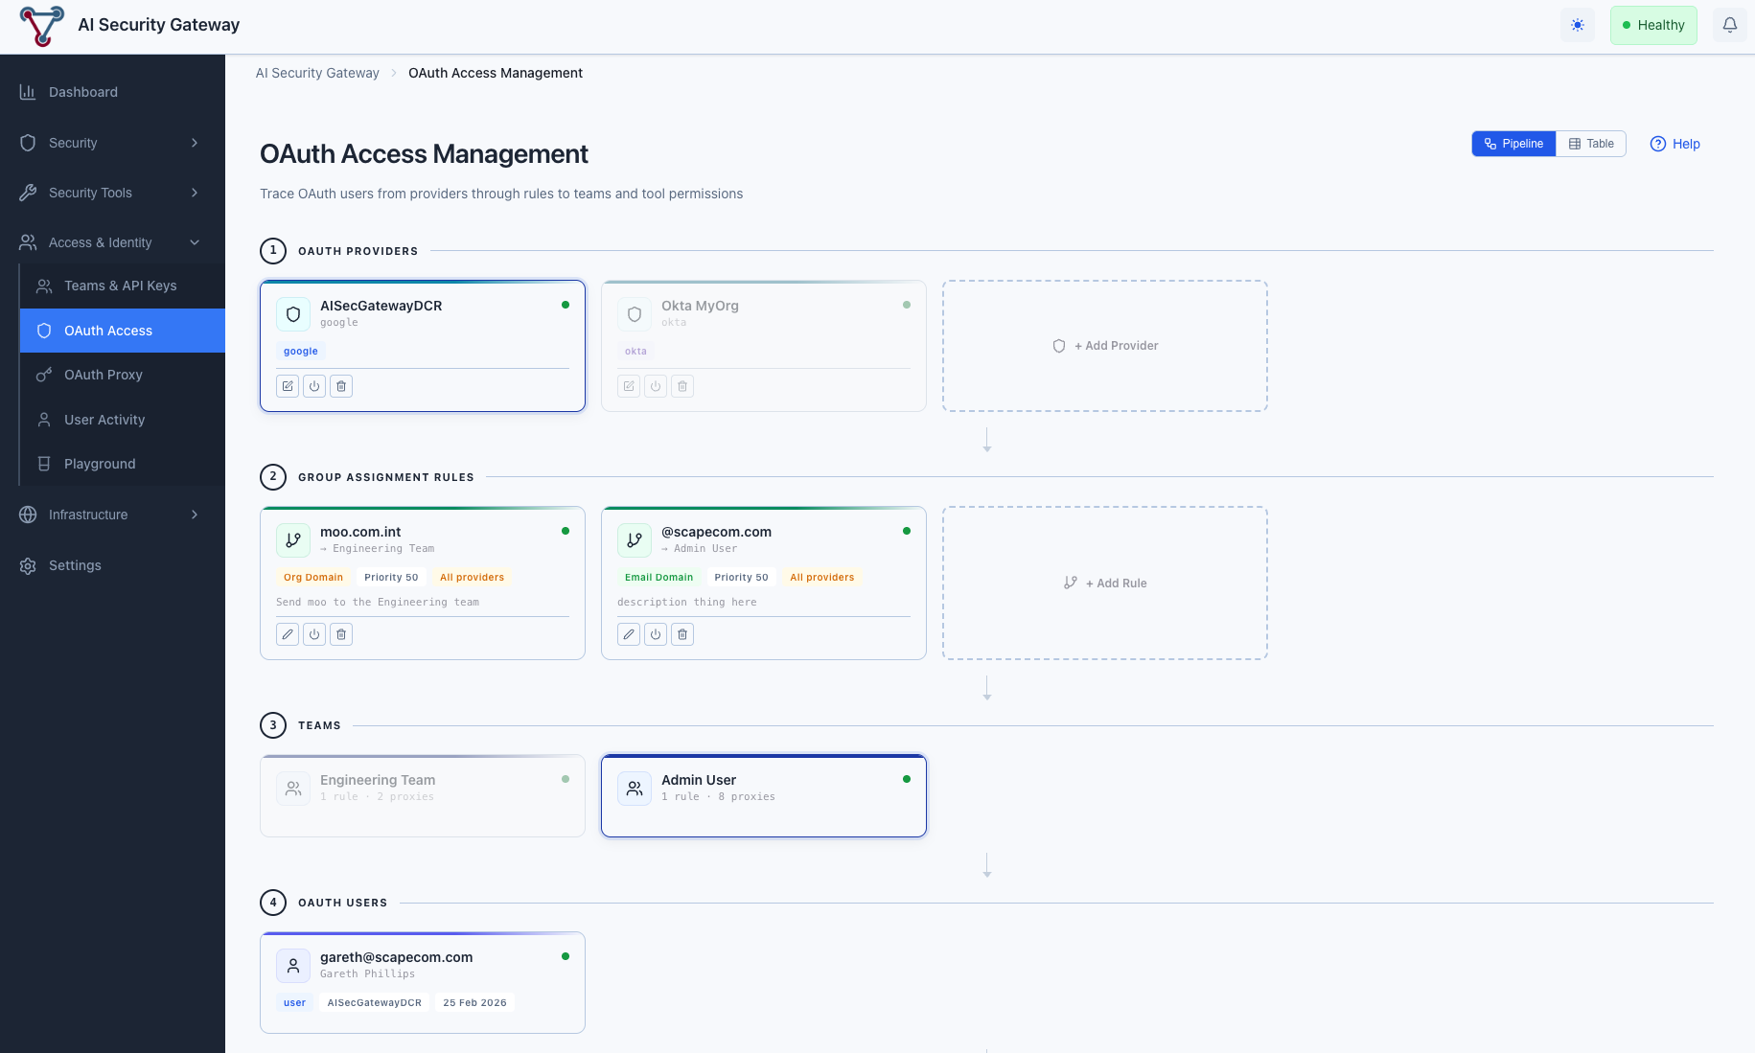Switch theme using the sun icon

(1577, 25)
